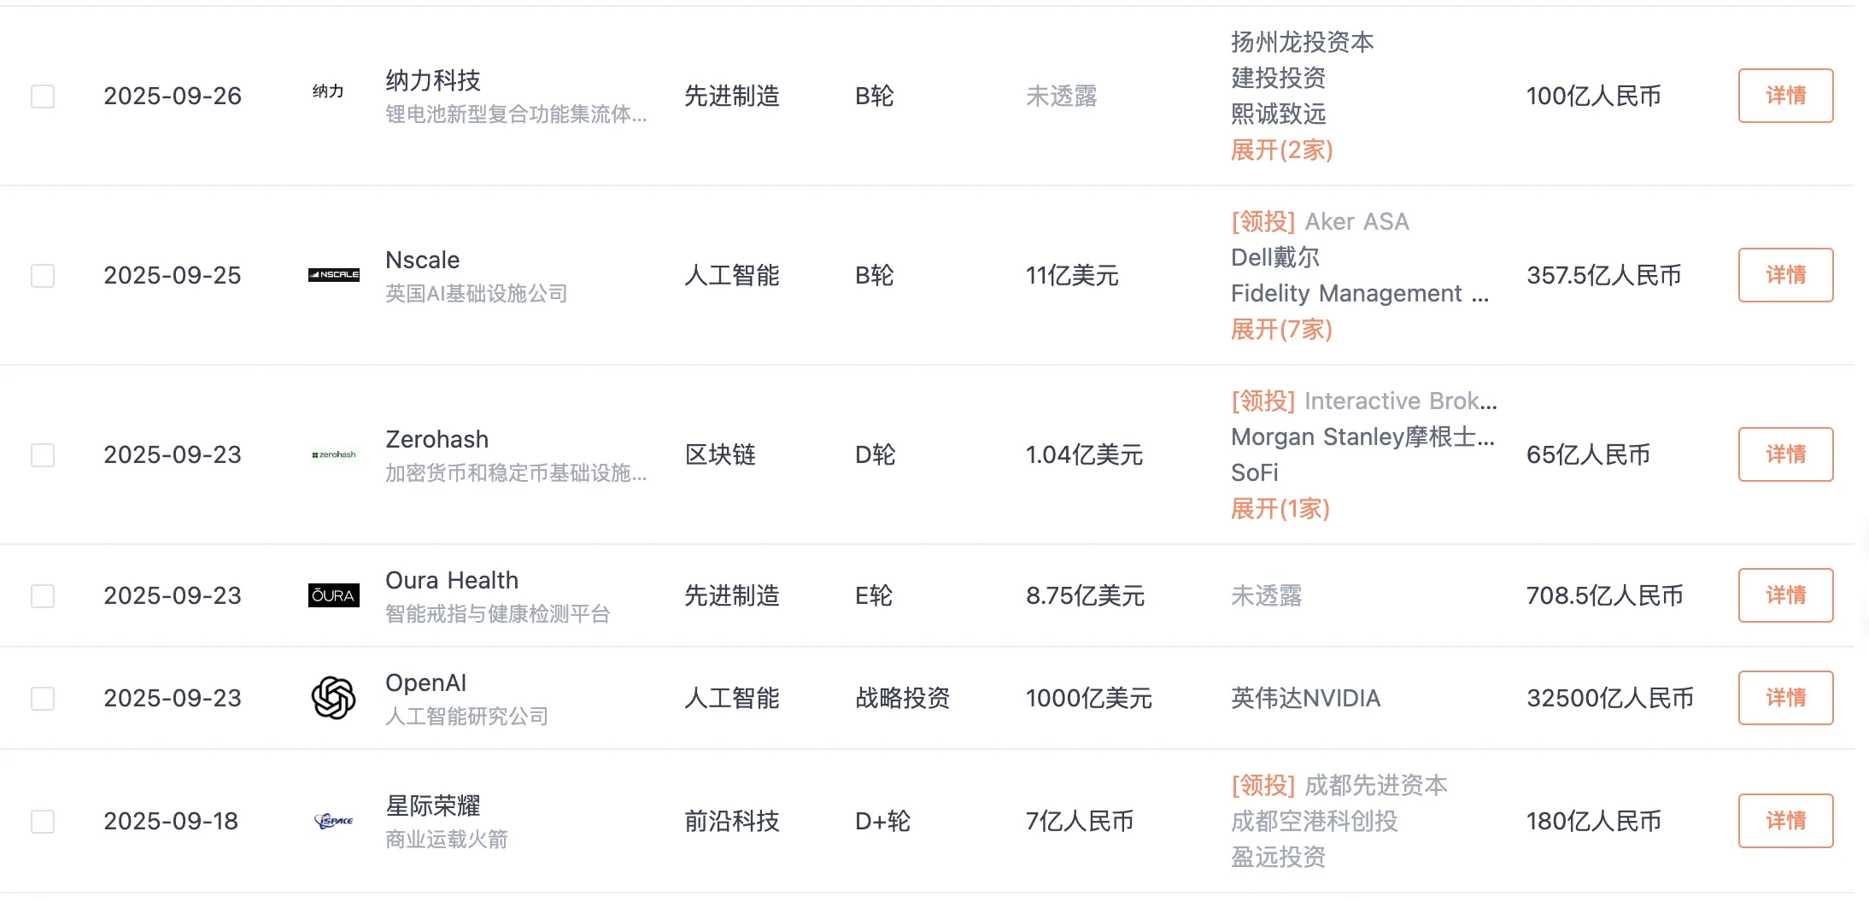
Task: Click the 1.04亿美元 funding amount
Action: (1084, 455)
